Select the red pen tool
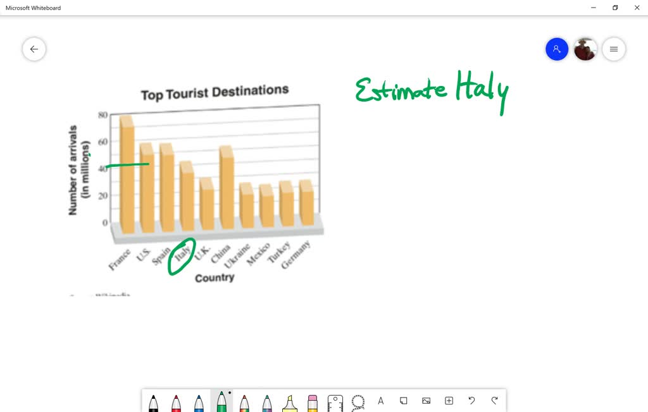This screenshot has width=648, height=412. [x=177, y=403]
